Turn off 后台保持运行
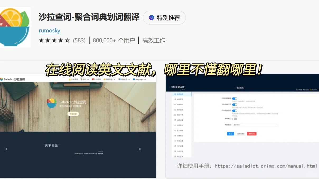 (x=235, y=111)
